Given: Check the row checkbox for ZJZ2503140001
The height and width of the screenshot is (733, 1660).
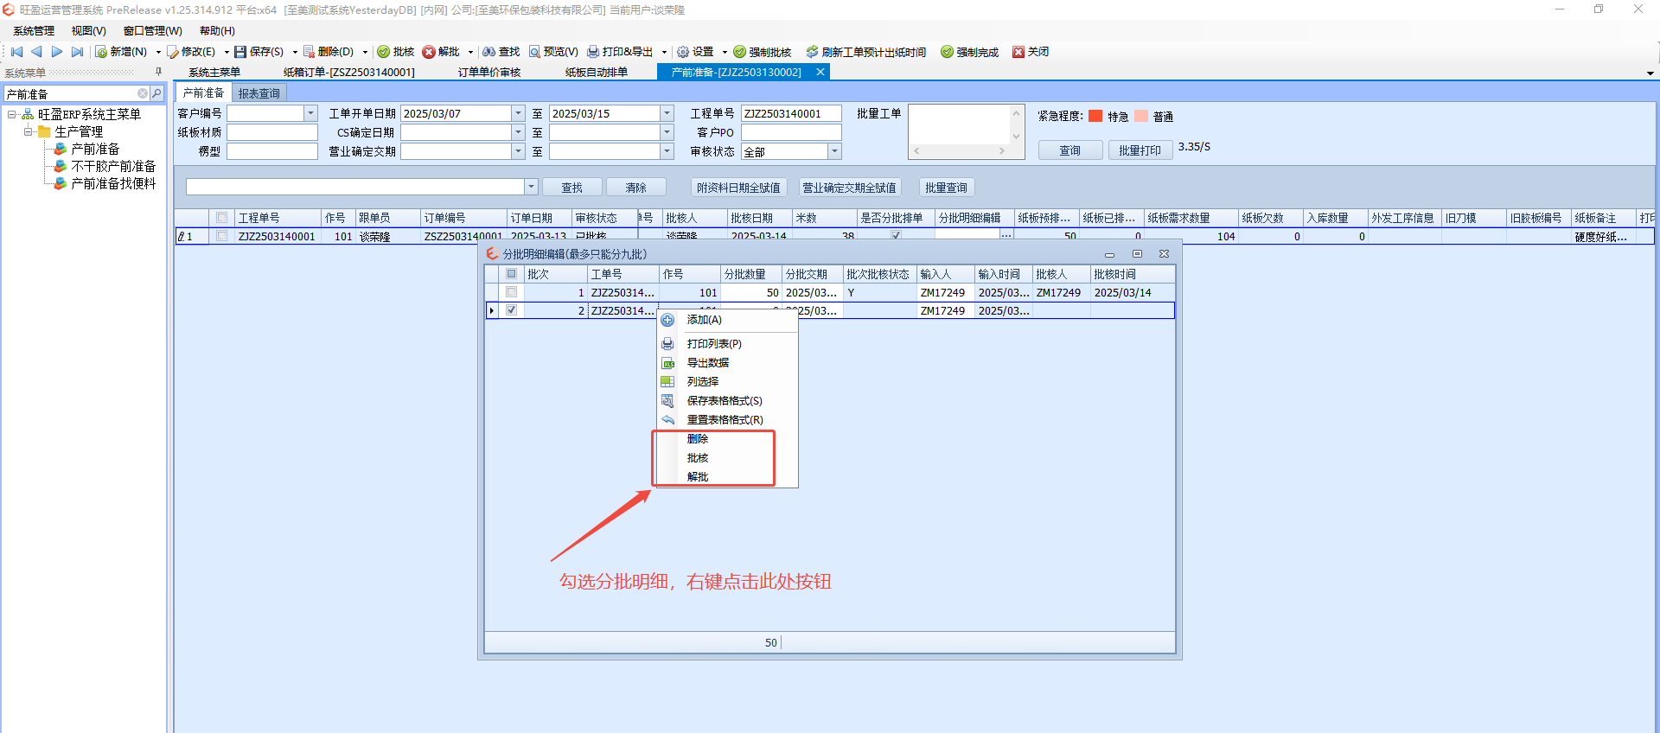Looking at the screenshot, I should click(x=222, y=236).
